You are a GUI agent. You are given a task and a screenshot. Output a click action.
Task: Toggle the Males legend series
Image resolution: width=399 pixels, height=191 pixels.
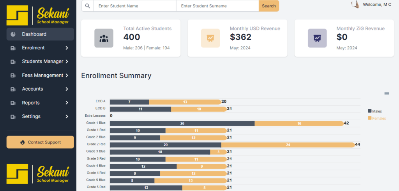click(375, 111)
